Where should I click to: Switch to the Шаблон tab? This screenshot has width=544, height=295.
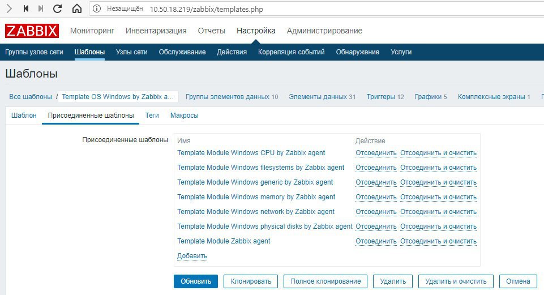24,116
